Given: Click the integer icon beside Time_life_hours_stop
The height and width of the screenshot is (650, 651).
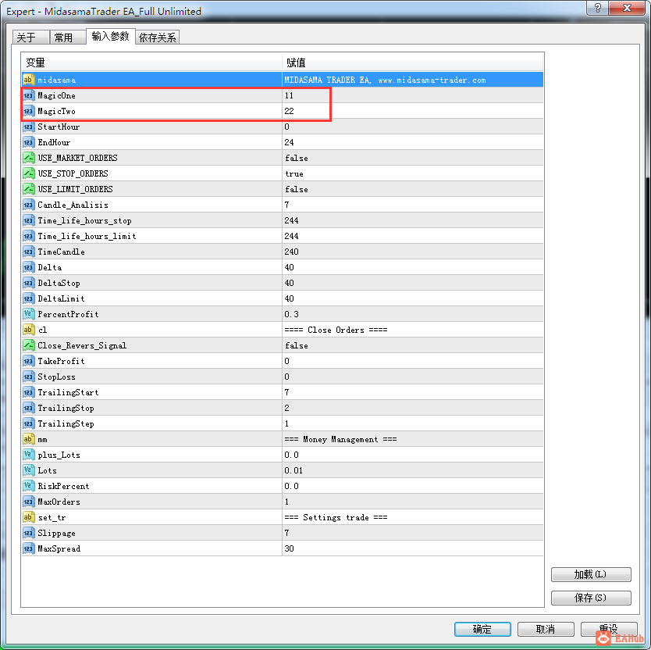Looking at the screenshot, I should tap(28, 220).
